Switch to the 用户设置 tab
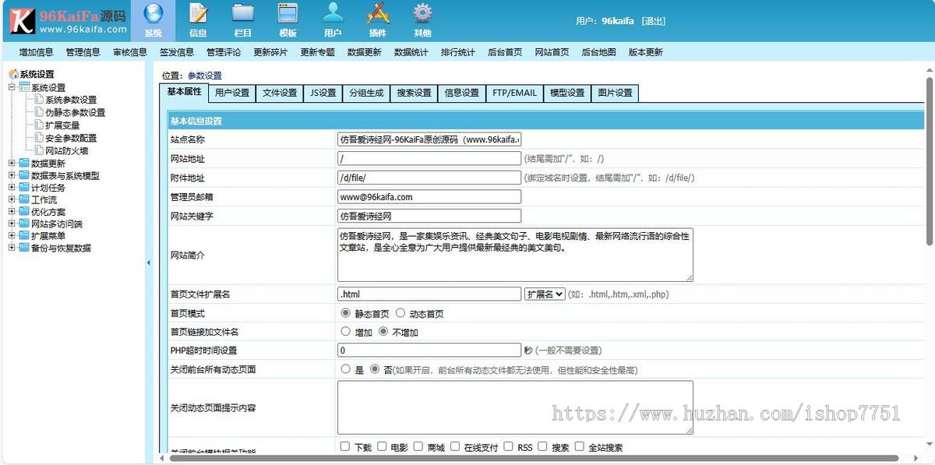The image size is (935, 465). [x=232, y=93]
